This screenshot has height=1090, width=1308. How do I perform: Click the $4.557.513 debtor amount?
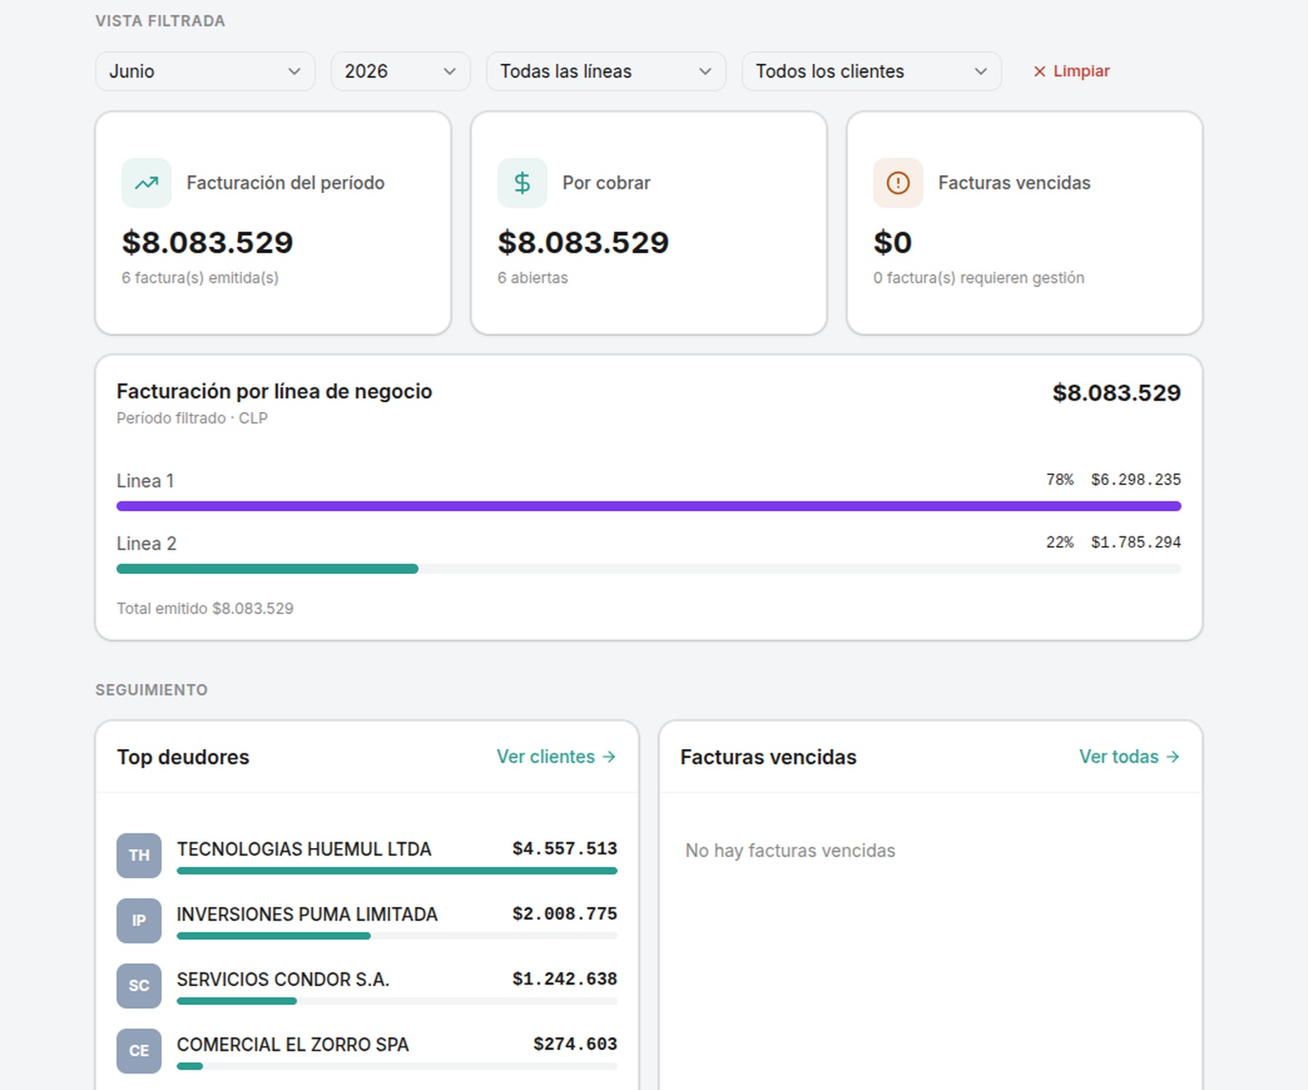(565, 849)
